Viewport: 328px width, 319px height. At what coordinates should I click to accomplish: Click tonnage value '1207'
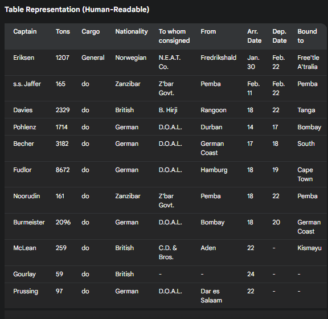(62, 58)
